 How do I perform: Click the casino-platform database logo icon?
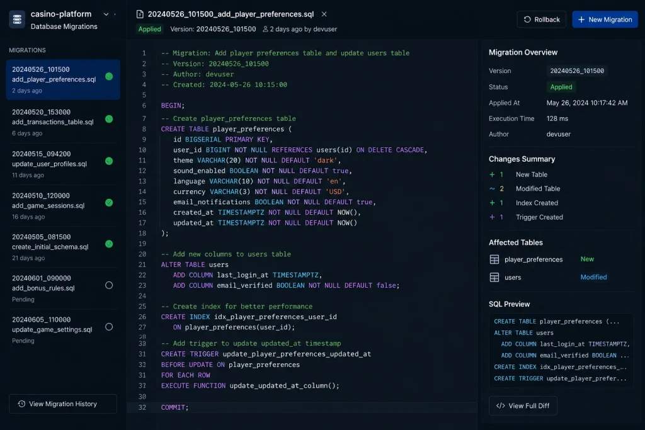[17, 20]
